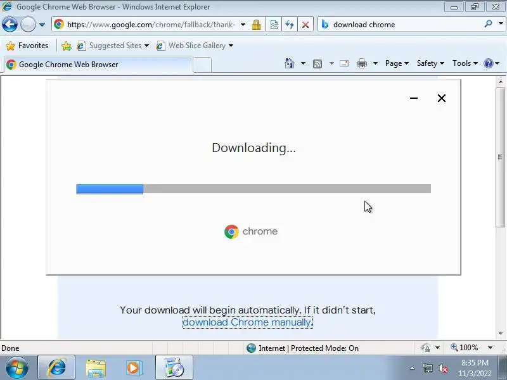Viewport: 507px width, 380px height.
Task: Click the muted volume tray icon
Action: [x=442, y=368]
